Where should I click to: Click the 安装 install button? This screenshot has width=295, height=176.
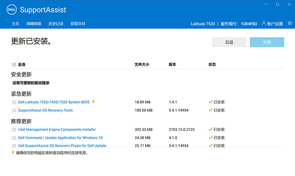[x=267, y=42]
